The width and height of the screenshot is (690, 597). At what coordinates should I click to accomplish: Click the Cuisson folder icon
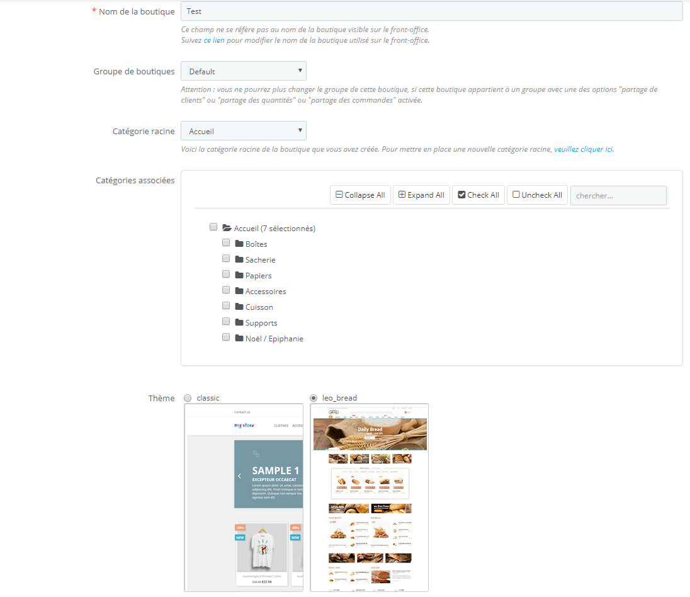(239, 307)
